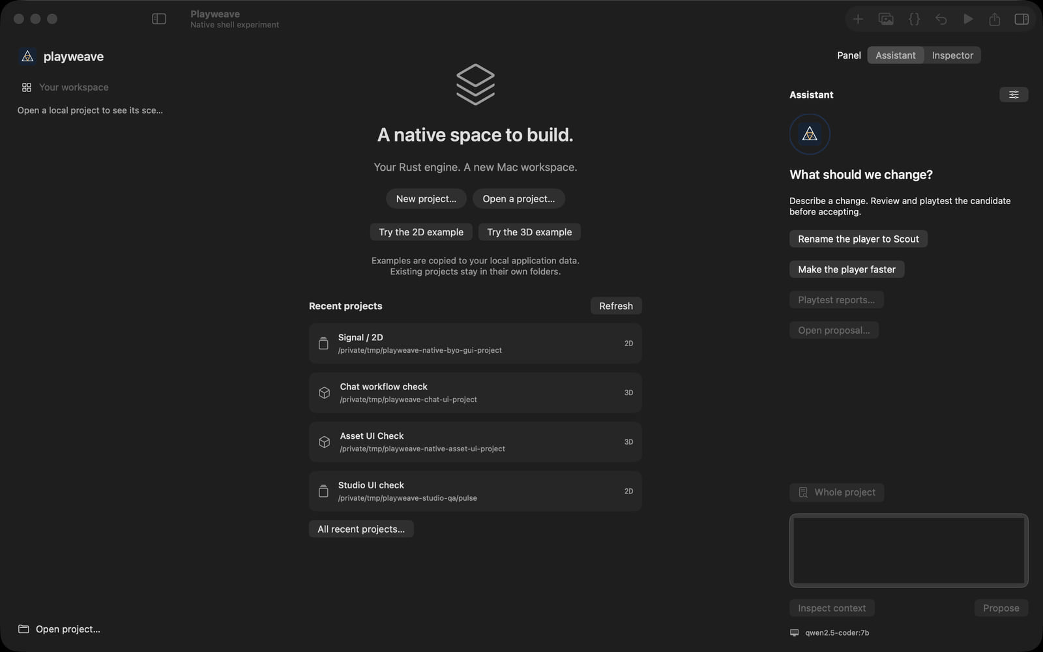Focus the assistant prompt text box

coord(909,550)
